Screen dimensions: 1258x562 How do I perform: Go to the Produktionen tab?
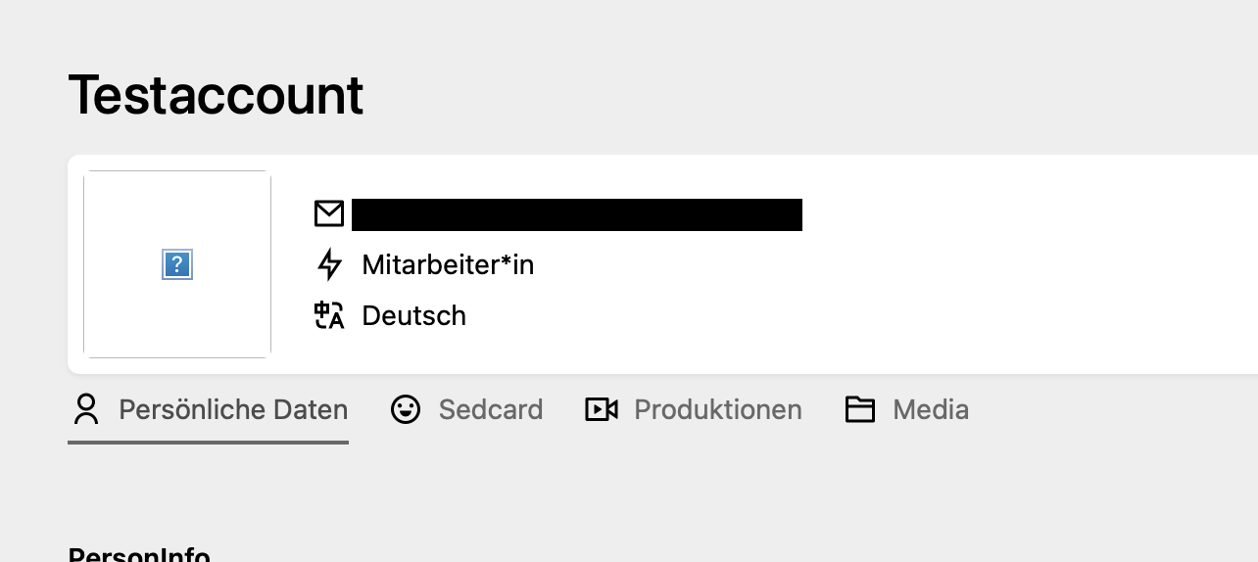[x=718, y=409]
